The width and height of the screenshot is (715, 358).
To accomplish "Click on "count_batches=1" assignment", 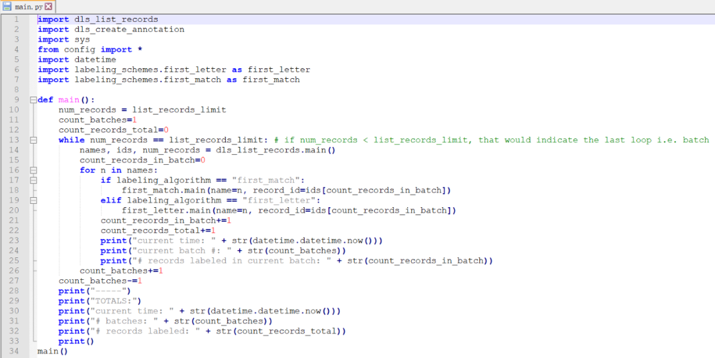I will click(x=97, y=120).
